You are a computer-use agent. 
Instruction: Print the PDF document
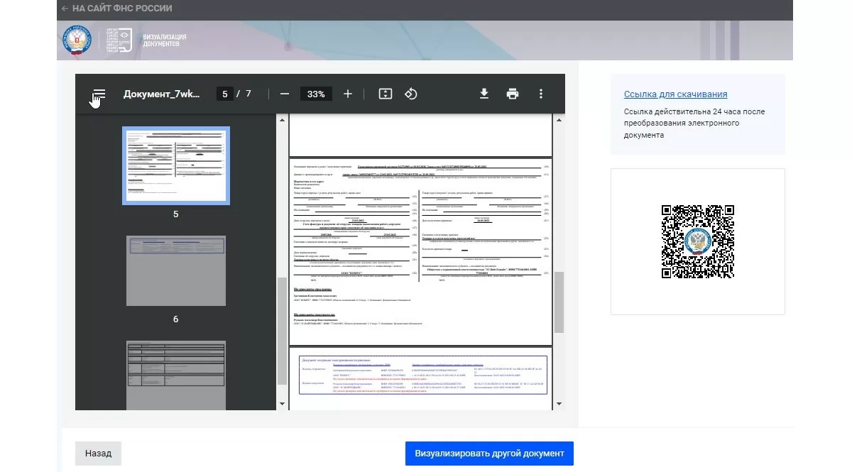click(x=513, y=94)
